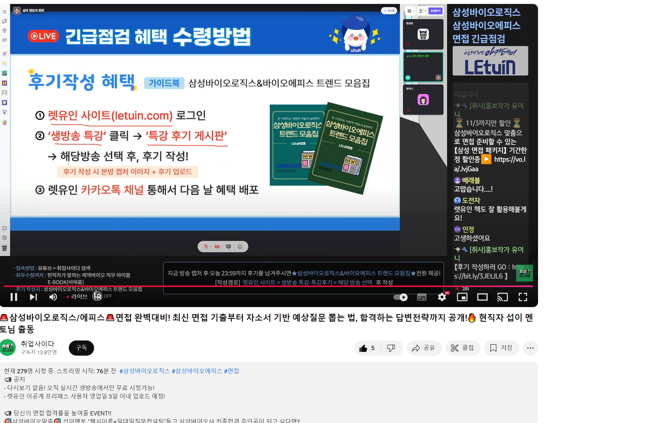Save the video with 저장 button

click(x=502, y=348)
